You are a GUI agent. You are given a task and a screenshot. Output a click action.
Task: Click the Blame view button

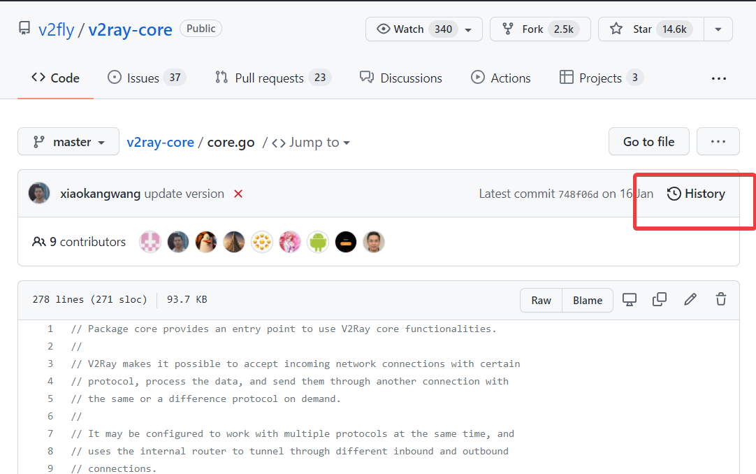(x=588, y=300)
